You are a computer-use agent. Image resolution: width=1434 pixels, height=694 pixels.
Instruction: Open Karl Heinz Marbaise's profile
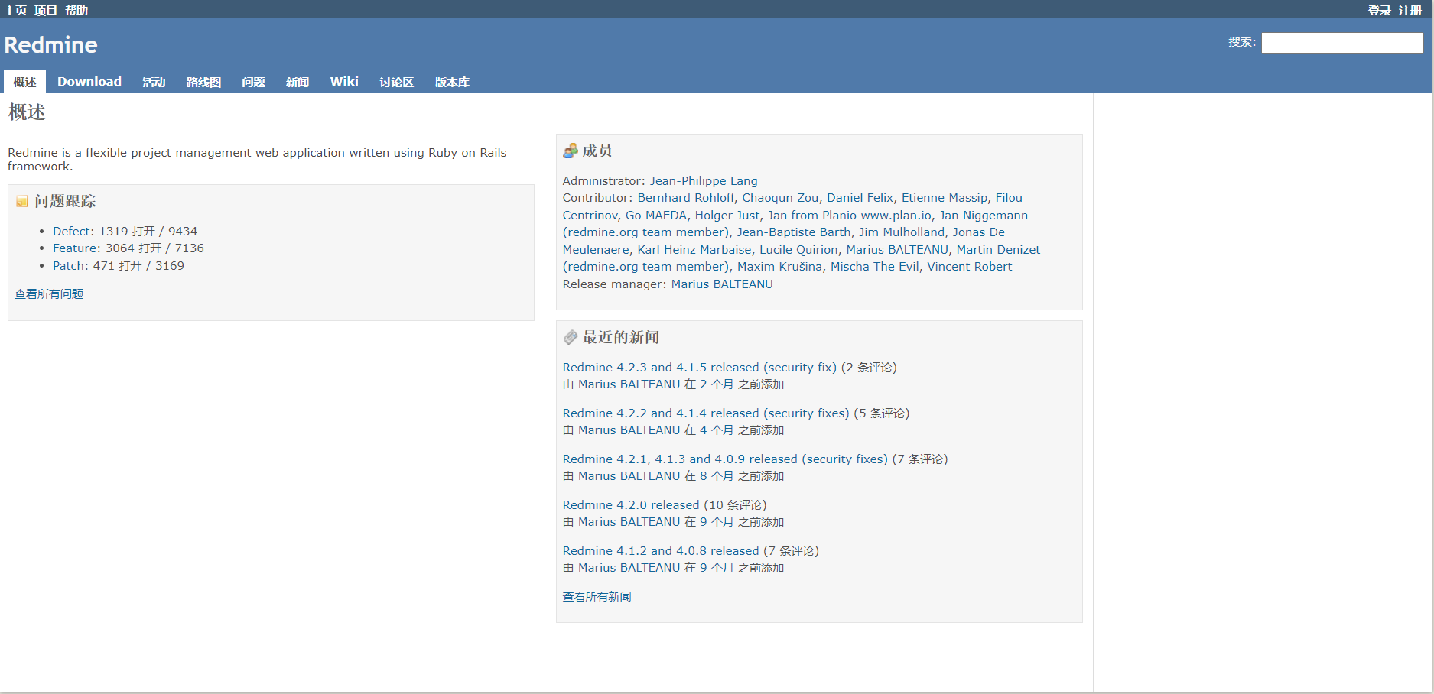[694, 249]
